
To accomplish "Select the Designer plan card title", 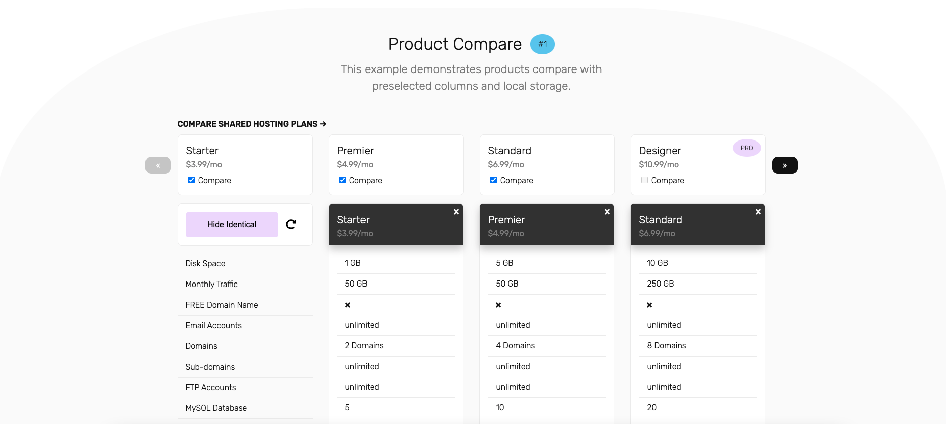I will pyautogui.click(x=660, y=151).
